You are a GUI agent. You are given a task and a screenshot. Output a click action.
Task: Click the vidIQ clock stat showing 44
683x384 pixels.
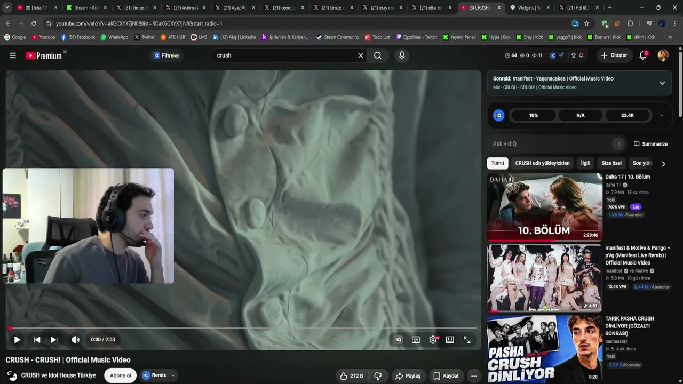click(511, 55)
